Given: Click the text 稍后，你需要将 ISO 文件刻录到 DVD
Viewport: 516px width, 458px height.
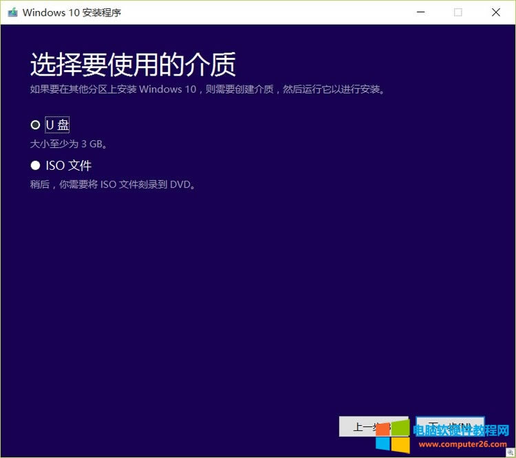Looking at the screenshot, I should click(113, 184).
